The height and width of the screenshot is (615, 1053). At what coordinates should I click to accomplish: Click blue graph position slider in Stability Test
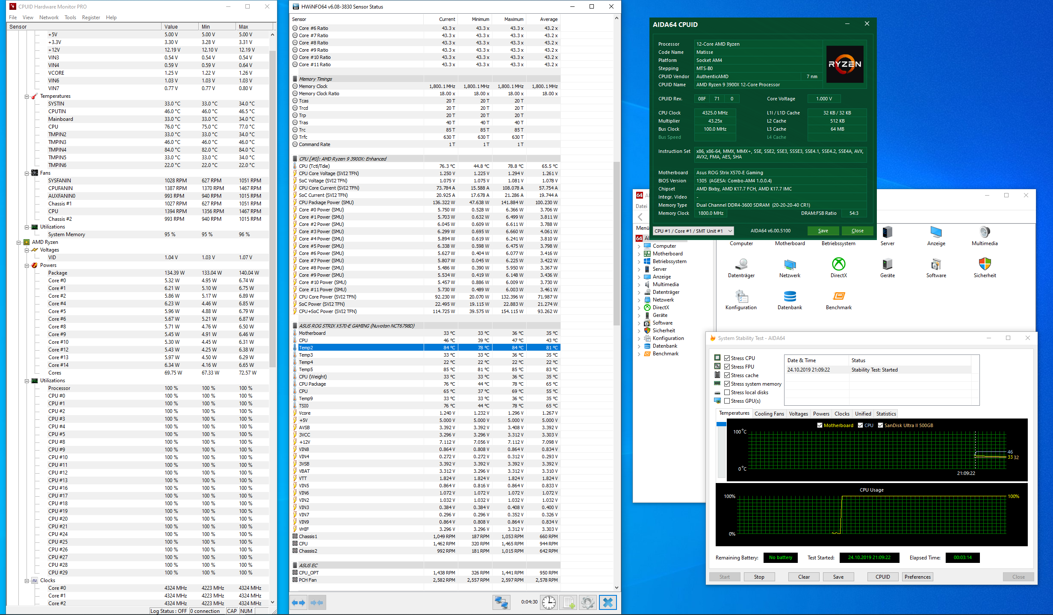tap(721, 424)
